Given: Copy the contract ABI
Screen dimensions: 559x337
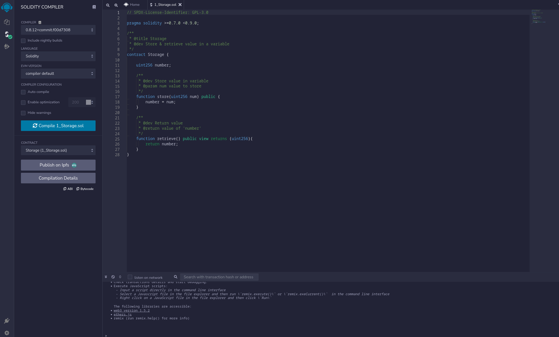Looking at the screenshot, I should pos(68,189).
